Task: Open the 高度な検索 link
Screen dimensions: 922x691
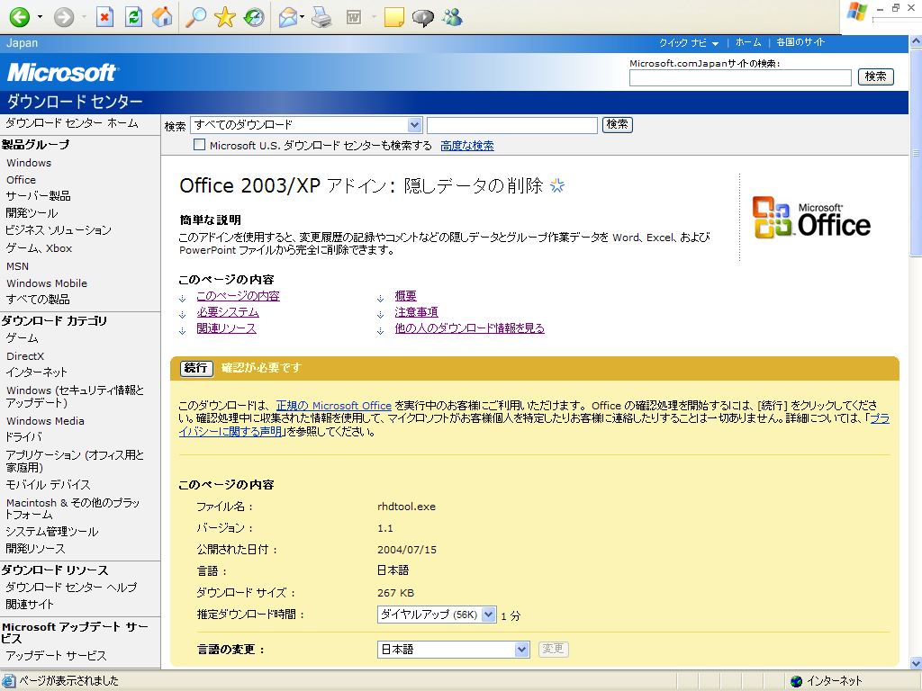Action: (466, 146)
